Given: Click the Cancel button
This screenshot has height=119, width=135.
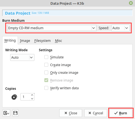Looking at the screenshot, I should pos(96,113).
